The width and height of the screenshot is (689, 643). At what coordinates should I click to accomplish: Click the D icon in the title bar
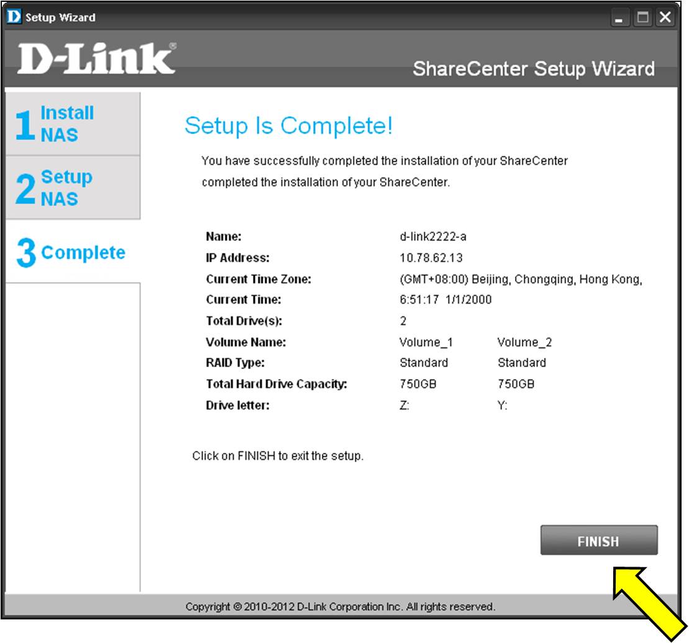pyautogui.click(x=14, y=17)
